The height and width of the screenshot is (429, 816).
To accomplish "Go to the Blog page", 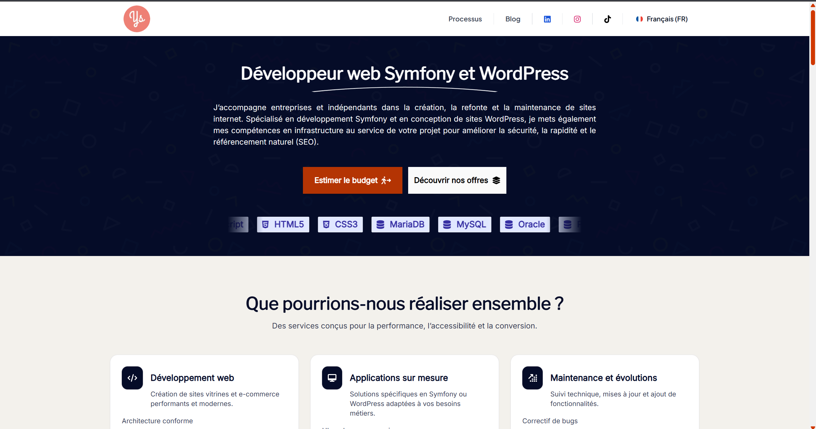I will click(x=513, y=19).
